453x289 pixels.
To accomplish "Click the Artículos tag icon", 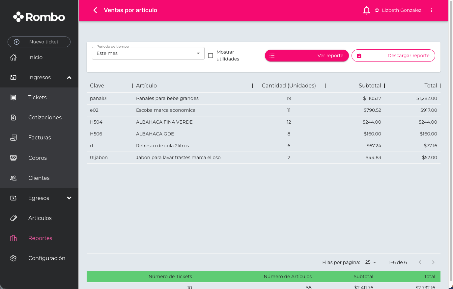I will [x=14, y=218].
